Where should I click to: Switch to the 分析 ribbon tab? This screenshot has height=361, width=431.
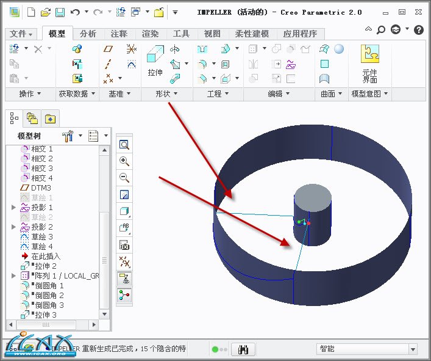pyautogui.click(x=88, y=34)
